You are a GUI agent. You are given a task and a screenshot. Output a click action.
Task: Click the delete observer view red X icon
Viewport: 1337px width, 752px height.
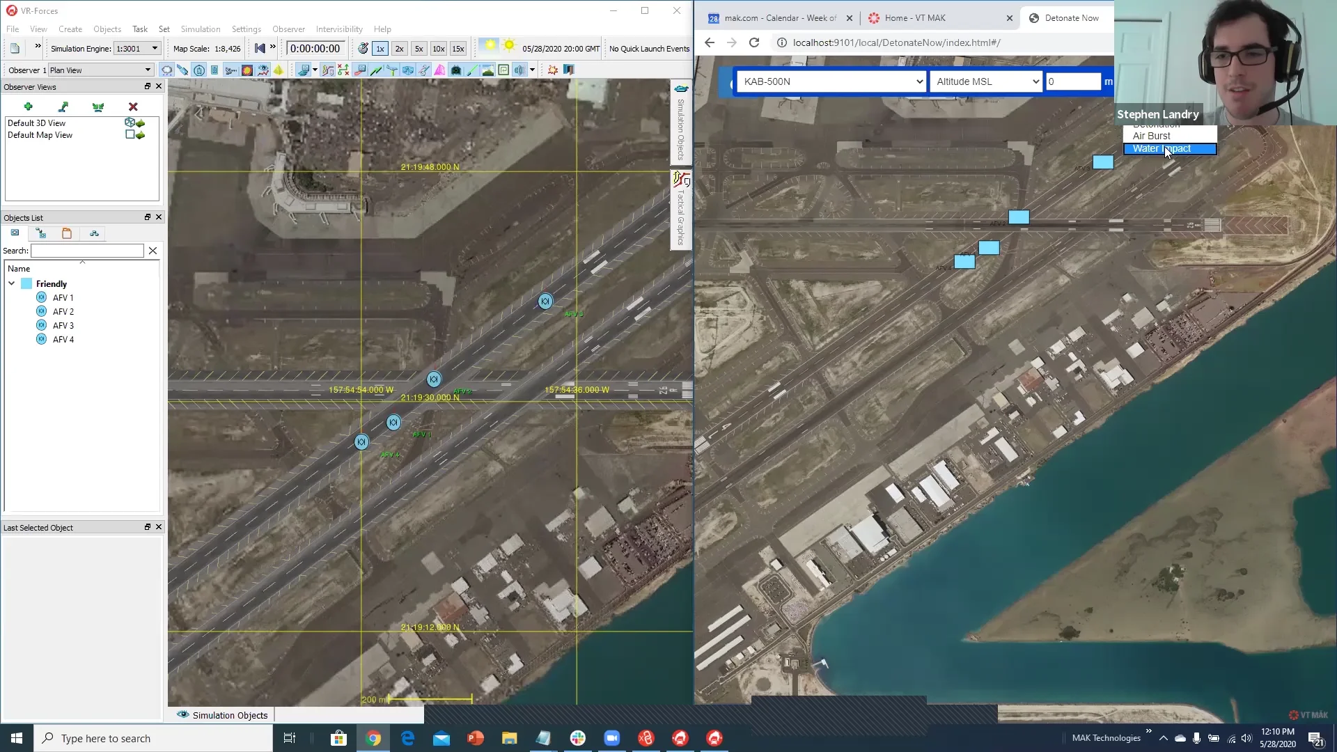click(133, 107)
